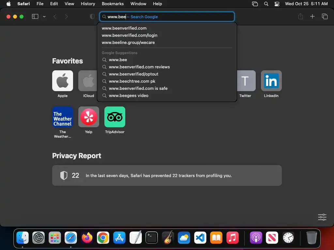This screenshot has height=250, width=334.
Task: Open Clock from the Dock
Action: (288, 237)
